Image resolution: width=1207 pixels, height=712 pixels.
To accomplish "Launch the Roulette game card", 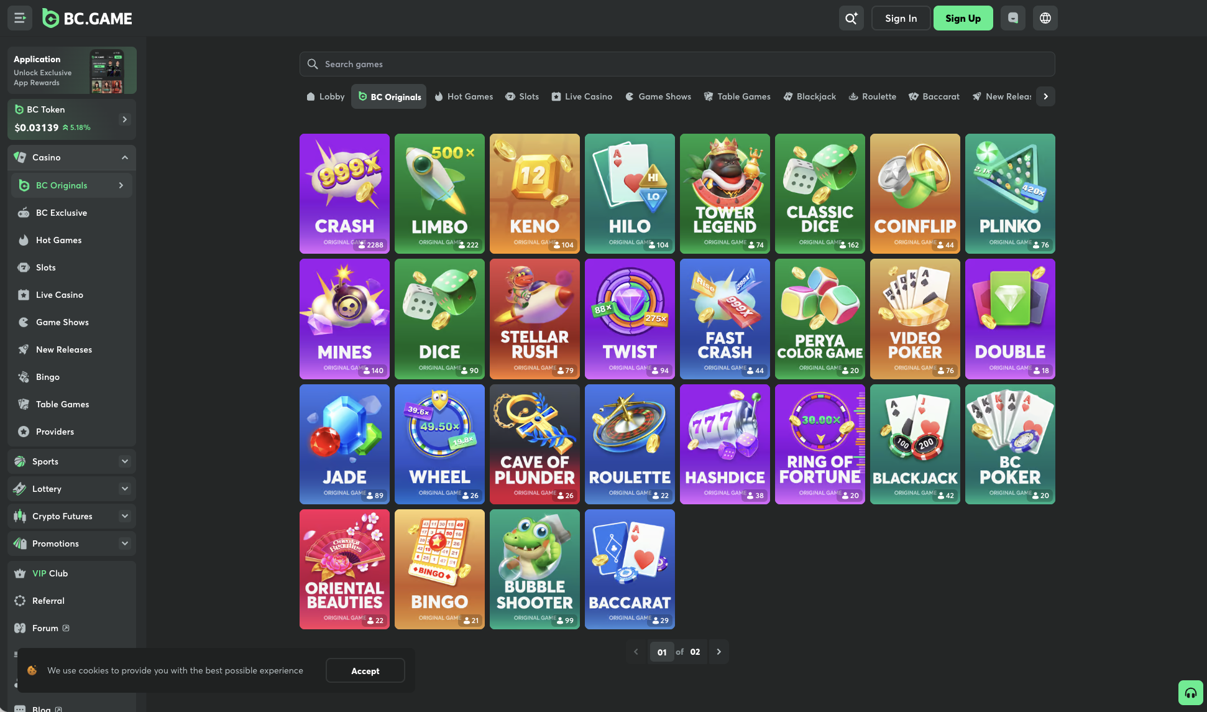I will click(630, 444).
